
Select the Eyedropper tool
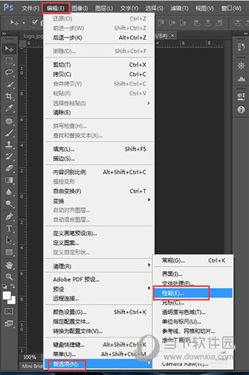pos(9,108)
